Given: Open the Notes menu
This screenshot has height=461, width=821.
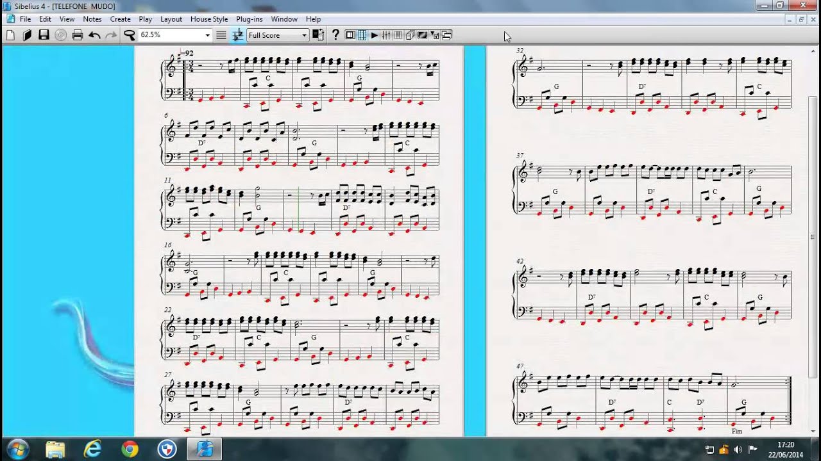Looking at the screenshot, I should [x=92, y=19].
